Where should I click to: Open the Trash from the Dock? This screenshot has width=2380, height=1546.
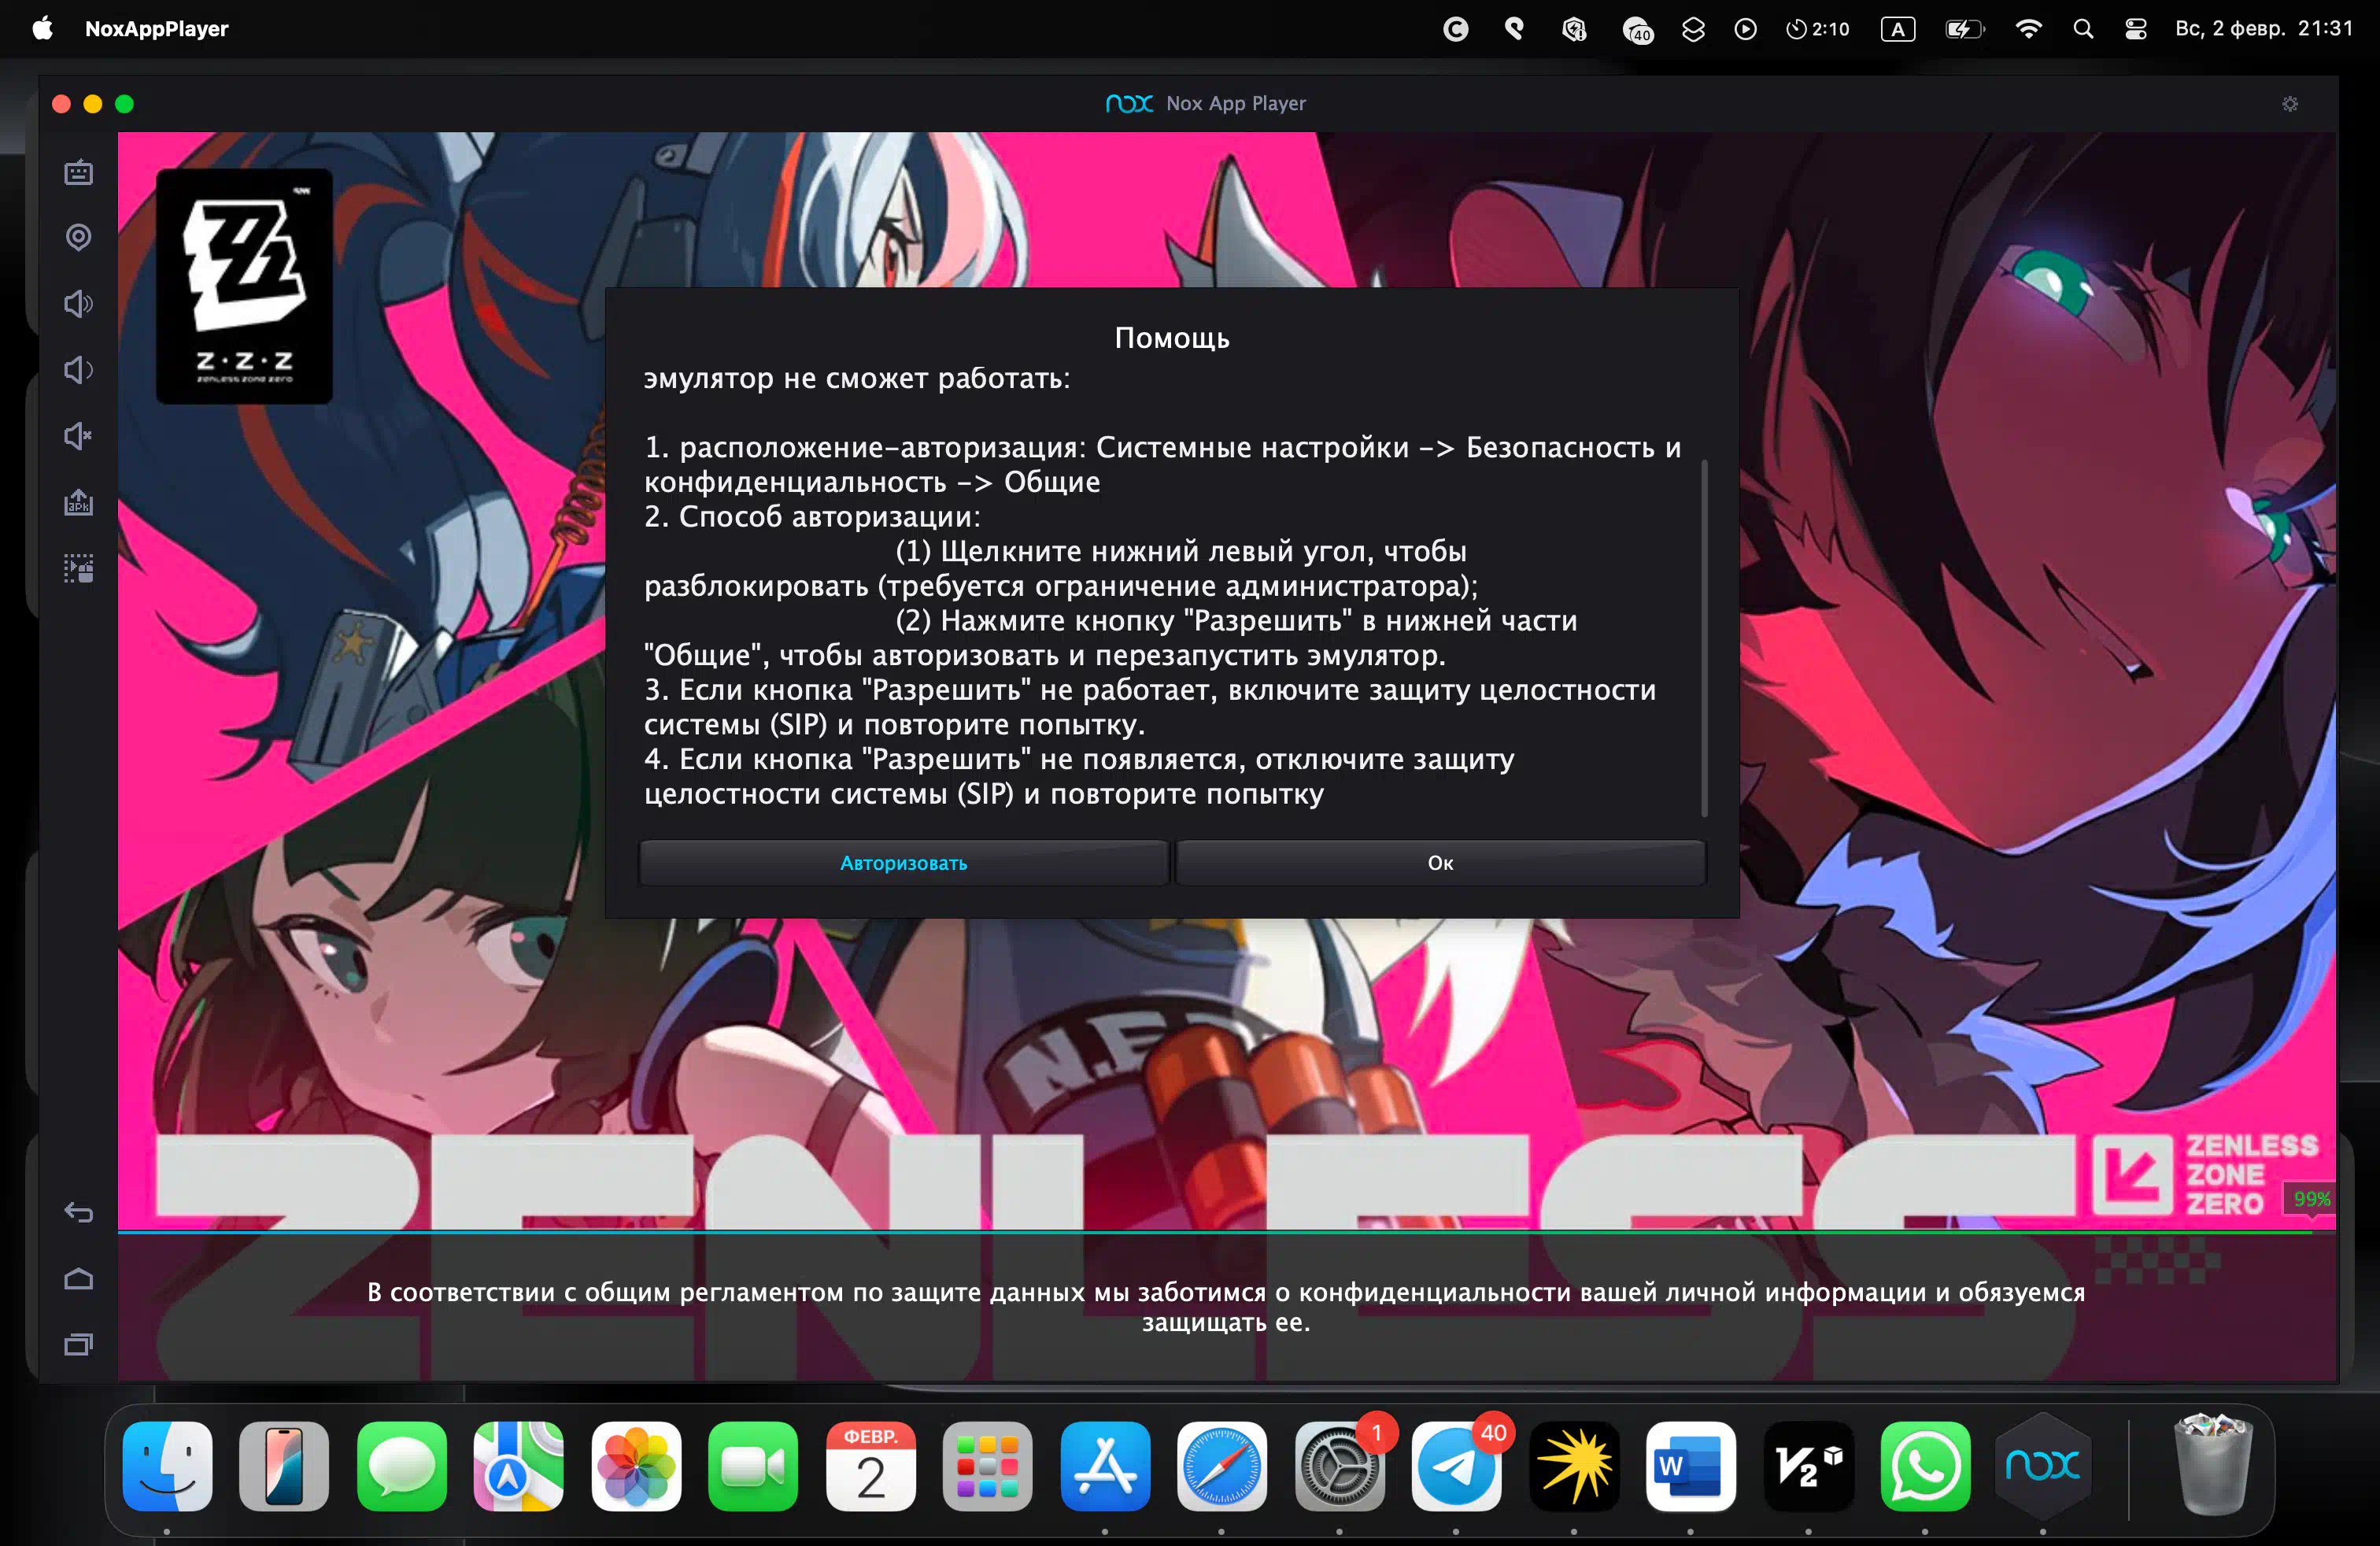(2213, 1465)
